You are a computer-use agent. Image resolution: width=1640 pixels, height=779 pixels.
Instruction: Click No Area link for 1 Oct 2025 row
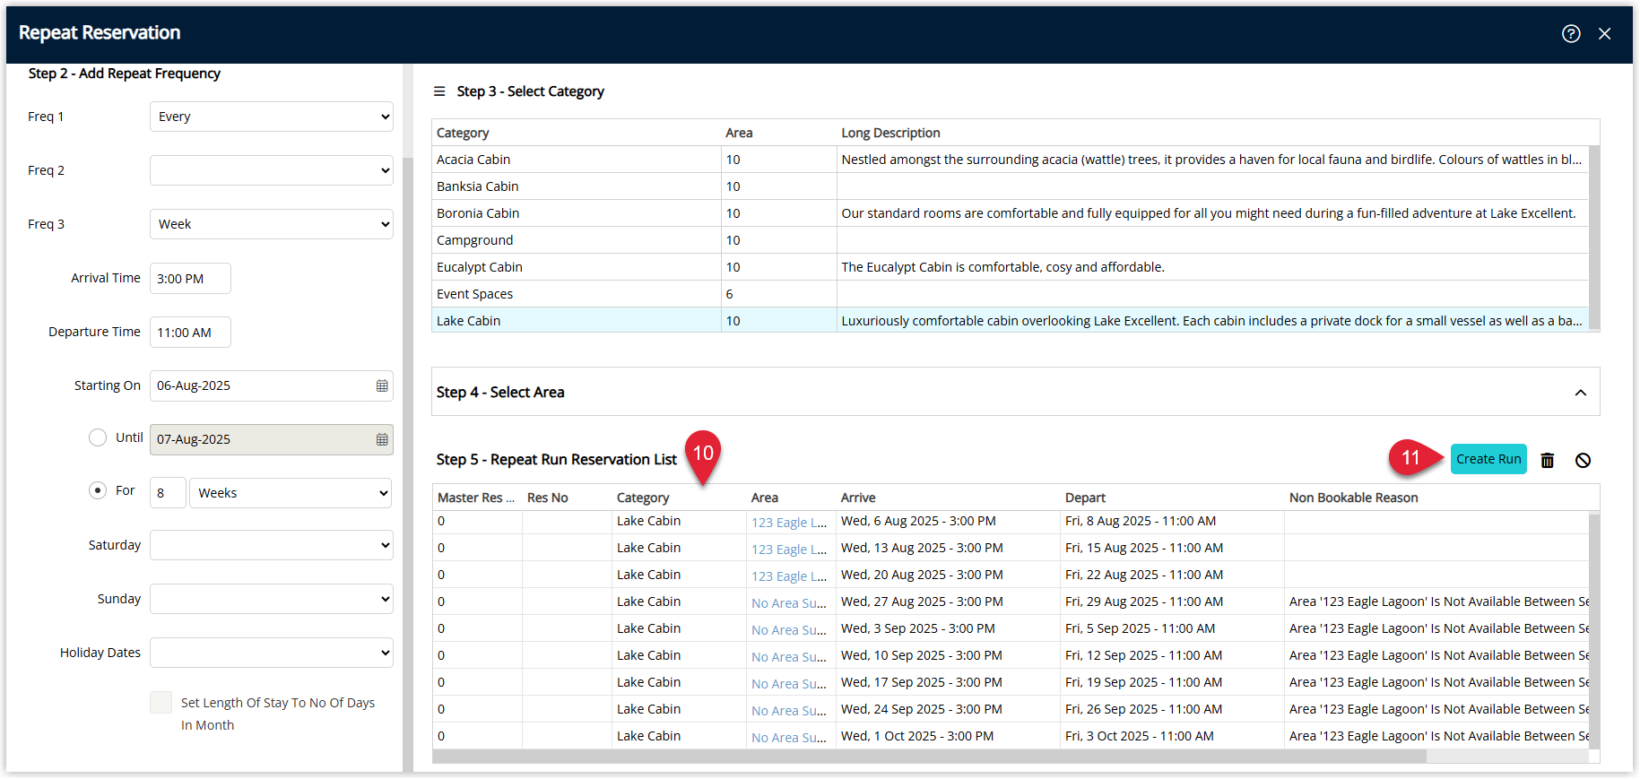click(789, 737)
